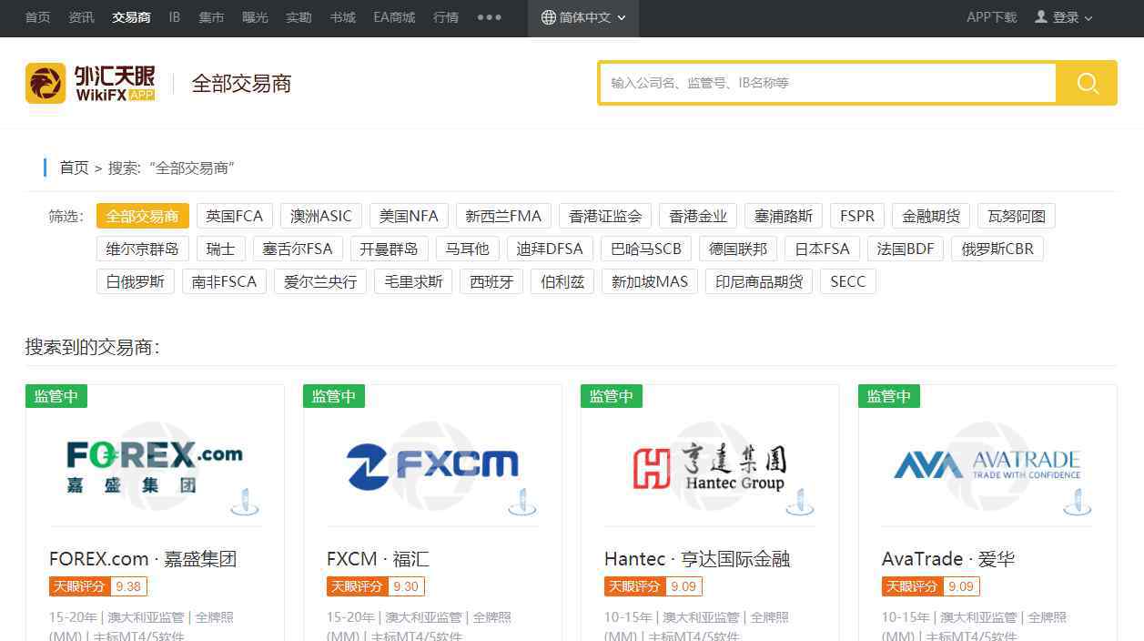
Task: Filter by 美国NFA
Action: (x=409, y=216)
